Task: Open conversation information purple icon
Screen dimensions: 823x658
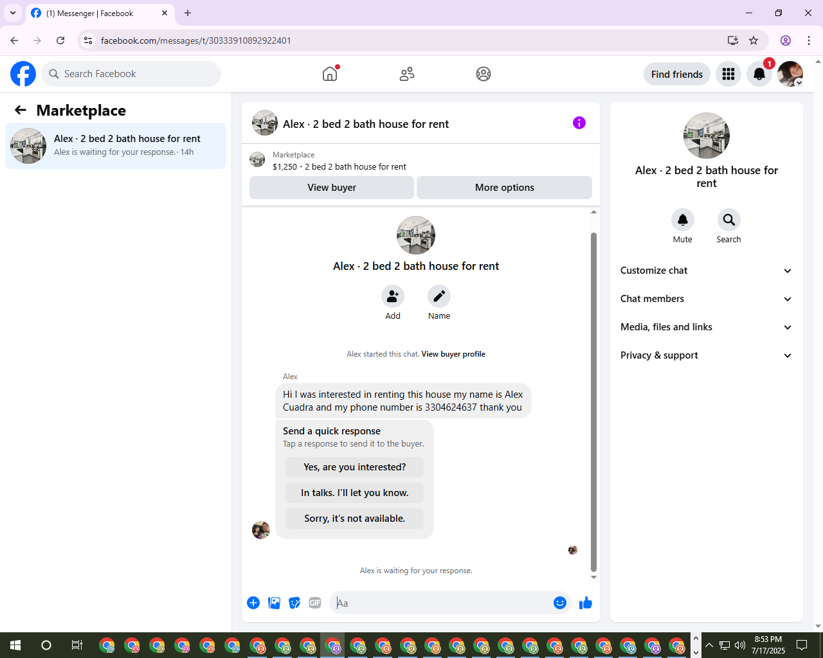Action: 579,123
